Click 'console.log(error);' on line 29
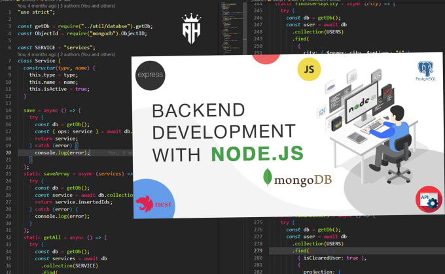Viewport: 445px width, 274px height. tap(62, 216)
